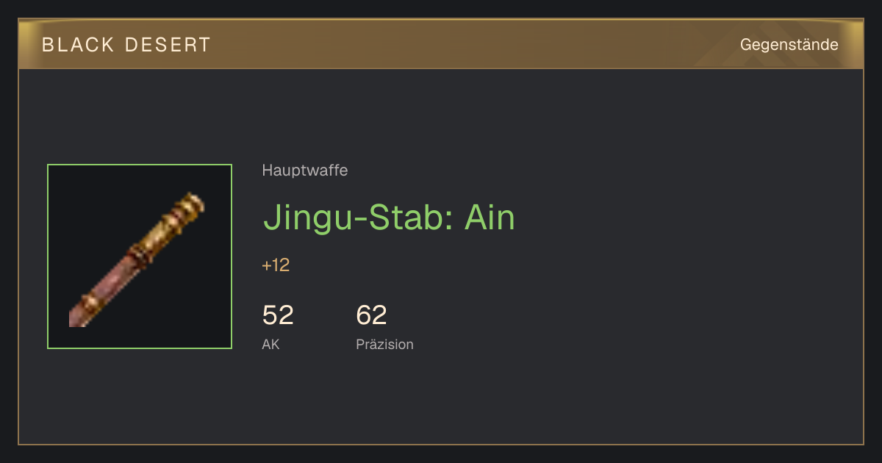Click the Jingu-Stab staff item icon
Image resolution: width=882 pixels, height=463 pixels.
[x=140, y=256]
